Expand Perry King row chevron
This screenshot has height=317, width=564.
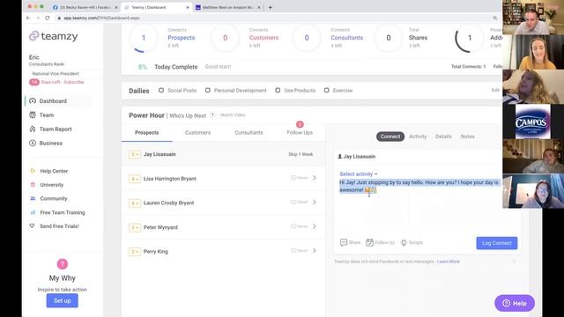[315, 250]
